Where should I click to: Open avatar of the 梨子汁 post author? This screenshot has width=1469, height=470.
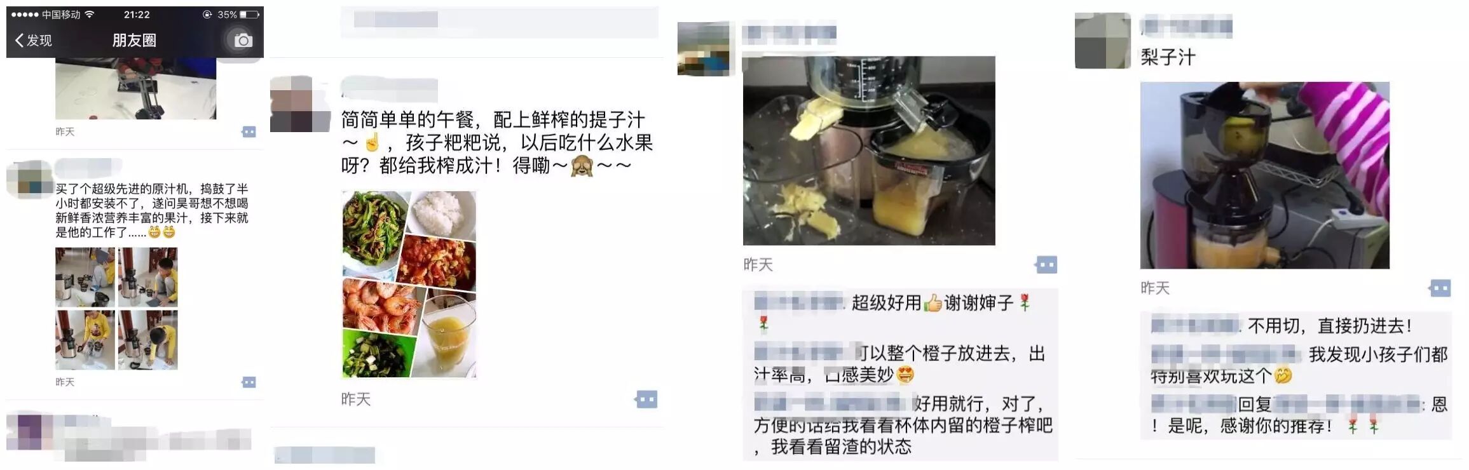pyautogui.click(x=1103, y=41)
